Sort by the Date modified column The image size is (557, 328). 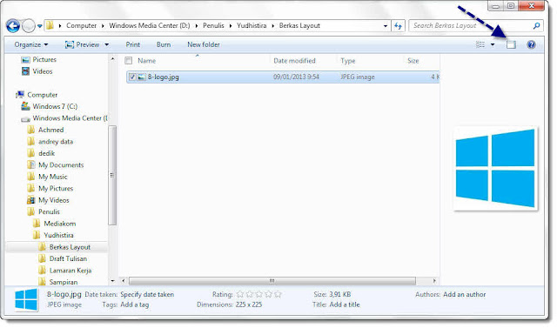(294, 61)
